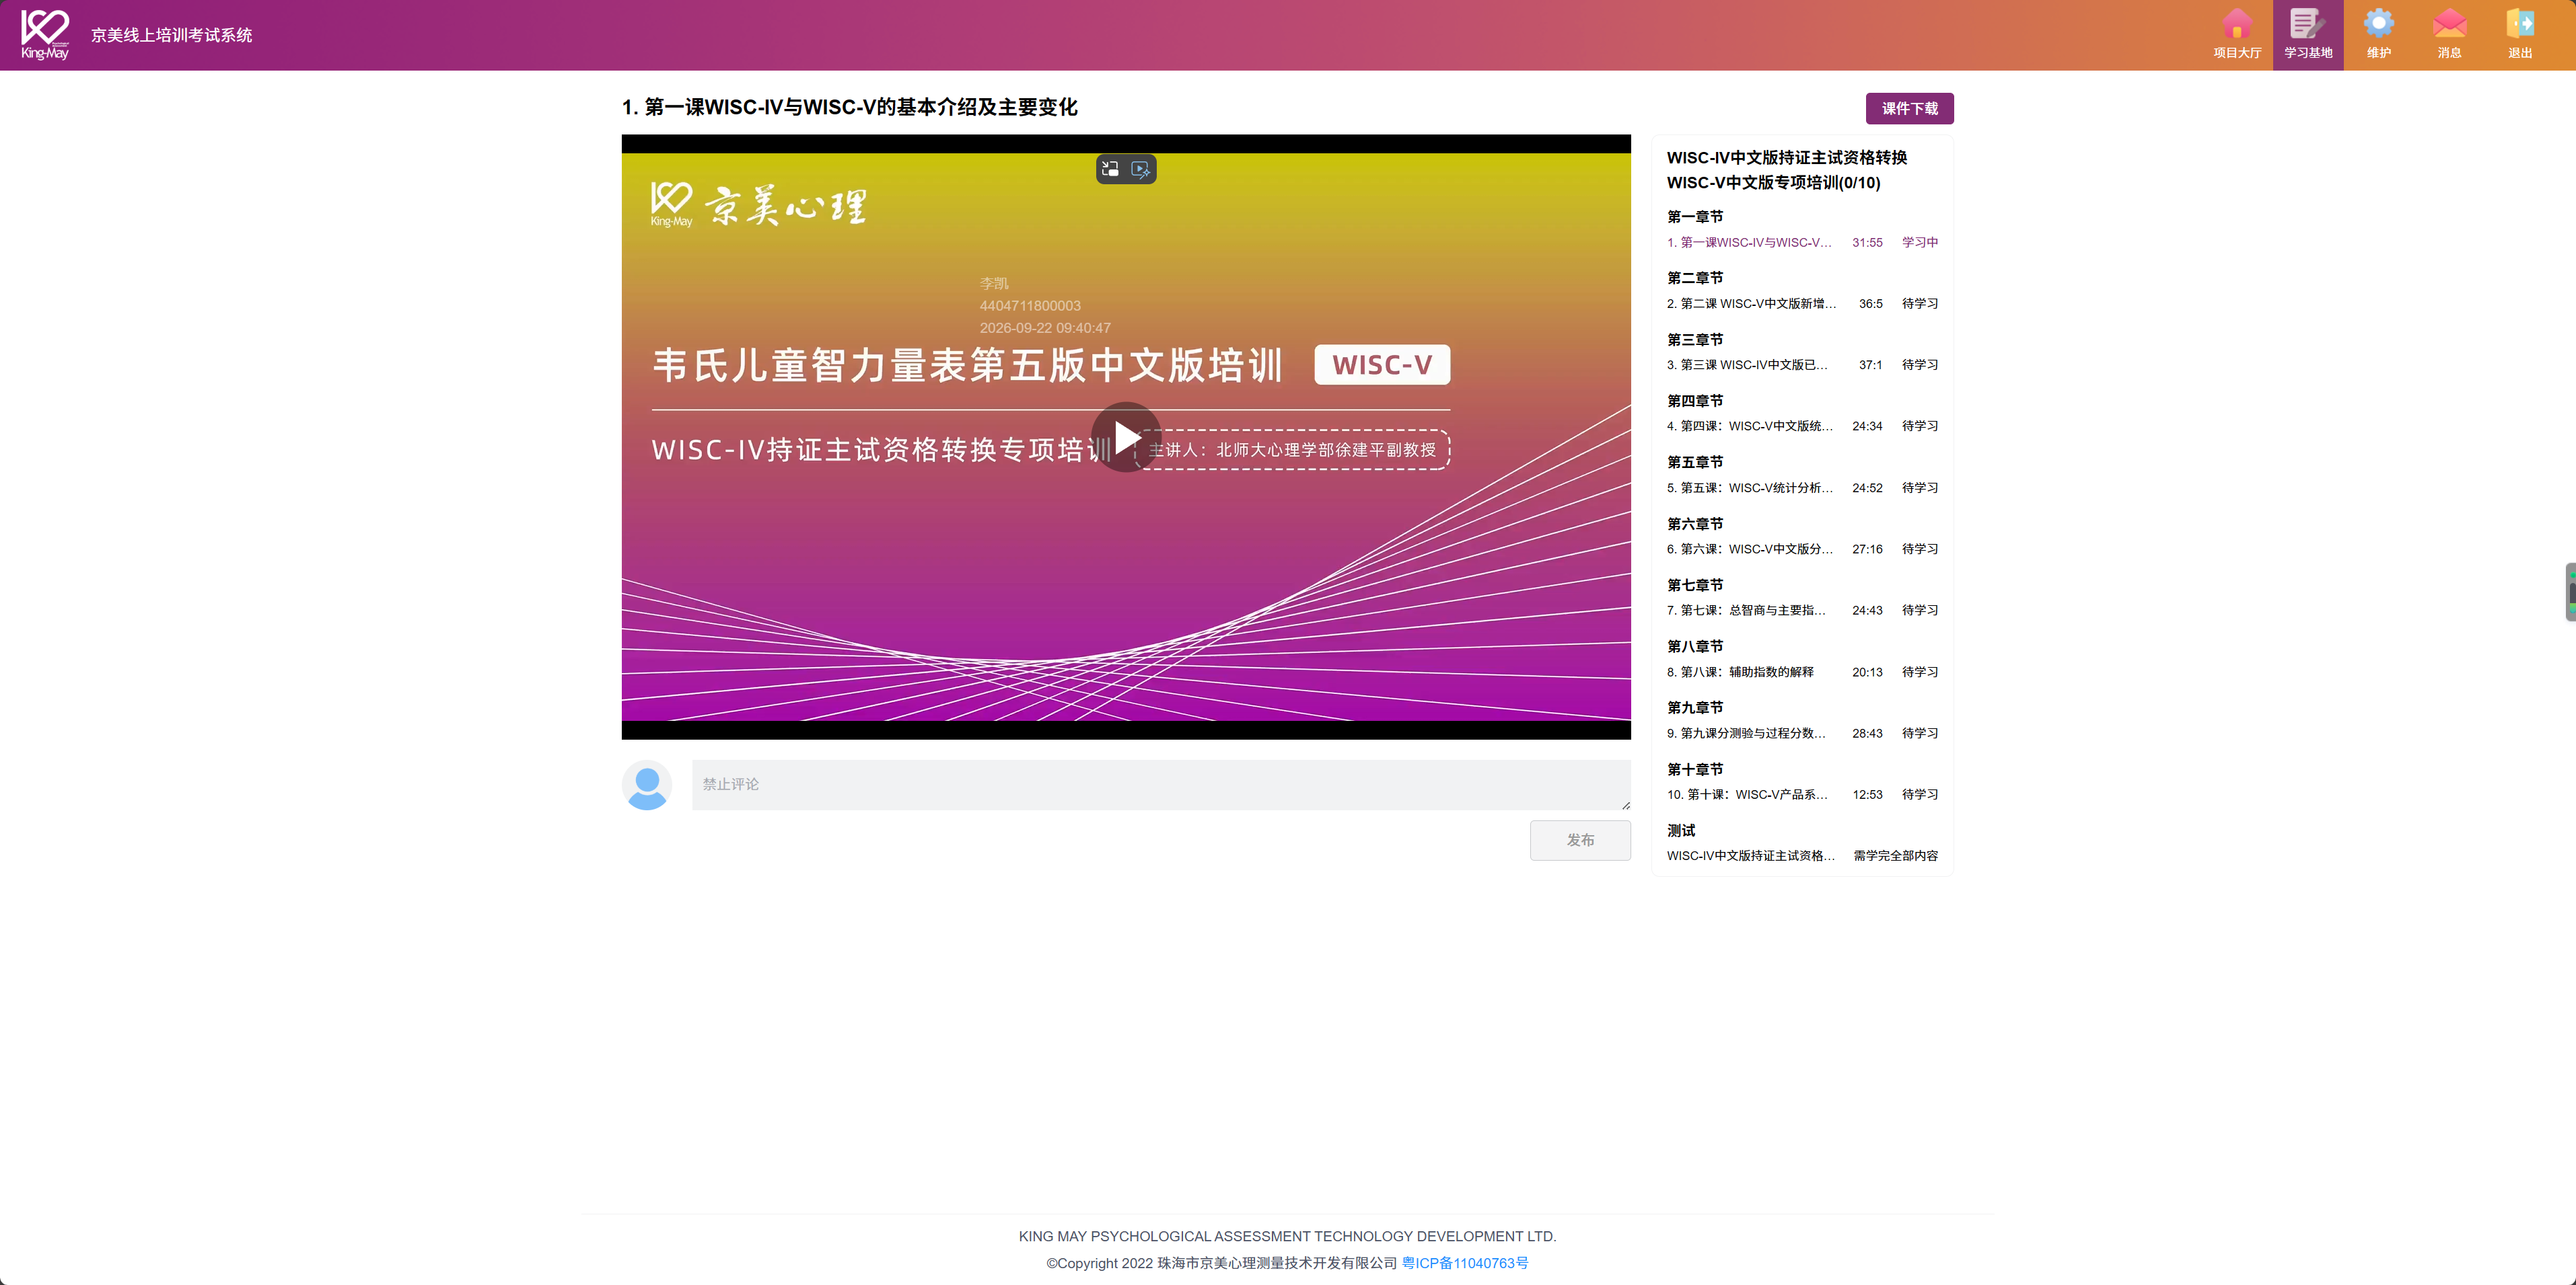2576x1285 pixels.
Task: Click the picture-in-picture icon on video
Action: tap(1110, 169)
